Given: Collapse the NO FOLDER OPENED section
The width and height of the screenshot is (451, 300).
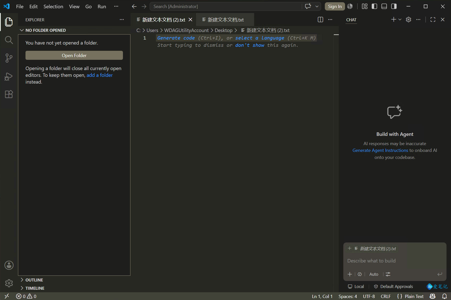Looking at the screenshot, I should click(74, 30).
